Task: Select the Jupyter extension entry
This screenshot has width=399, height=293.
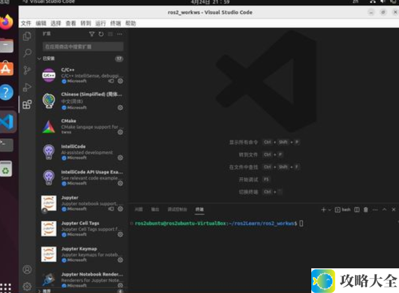Action: (81, 203)
